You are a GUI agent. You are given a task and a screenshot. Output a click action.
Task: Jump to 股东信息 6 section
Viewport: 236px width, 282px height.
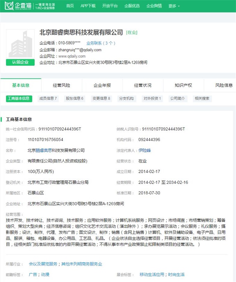click(x=75, y=98)
